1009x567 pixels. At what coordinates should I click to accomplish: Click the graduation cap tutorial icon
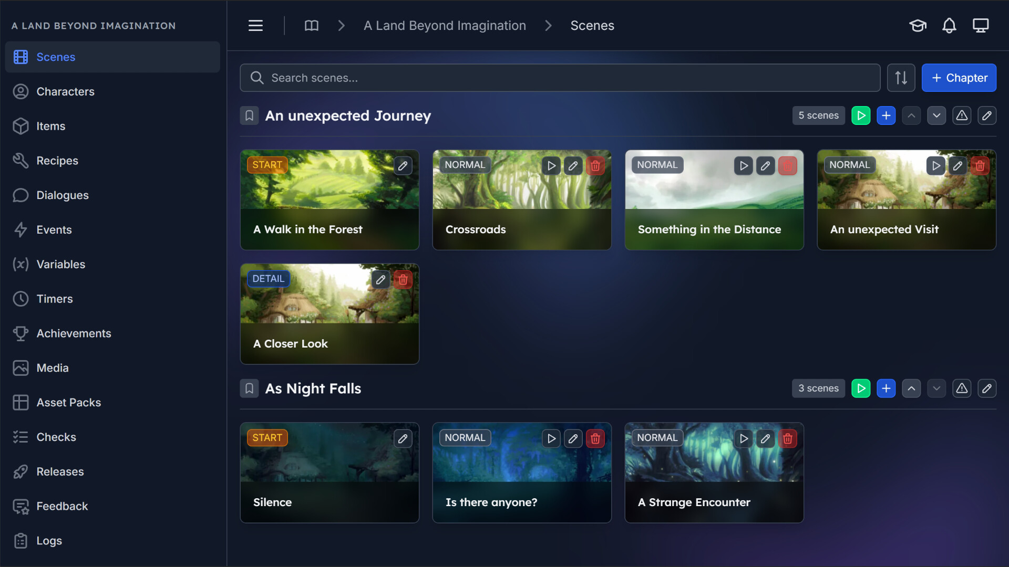[918, 26]
